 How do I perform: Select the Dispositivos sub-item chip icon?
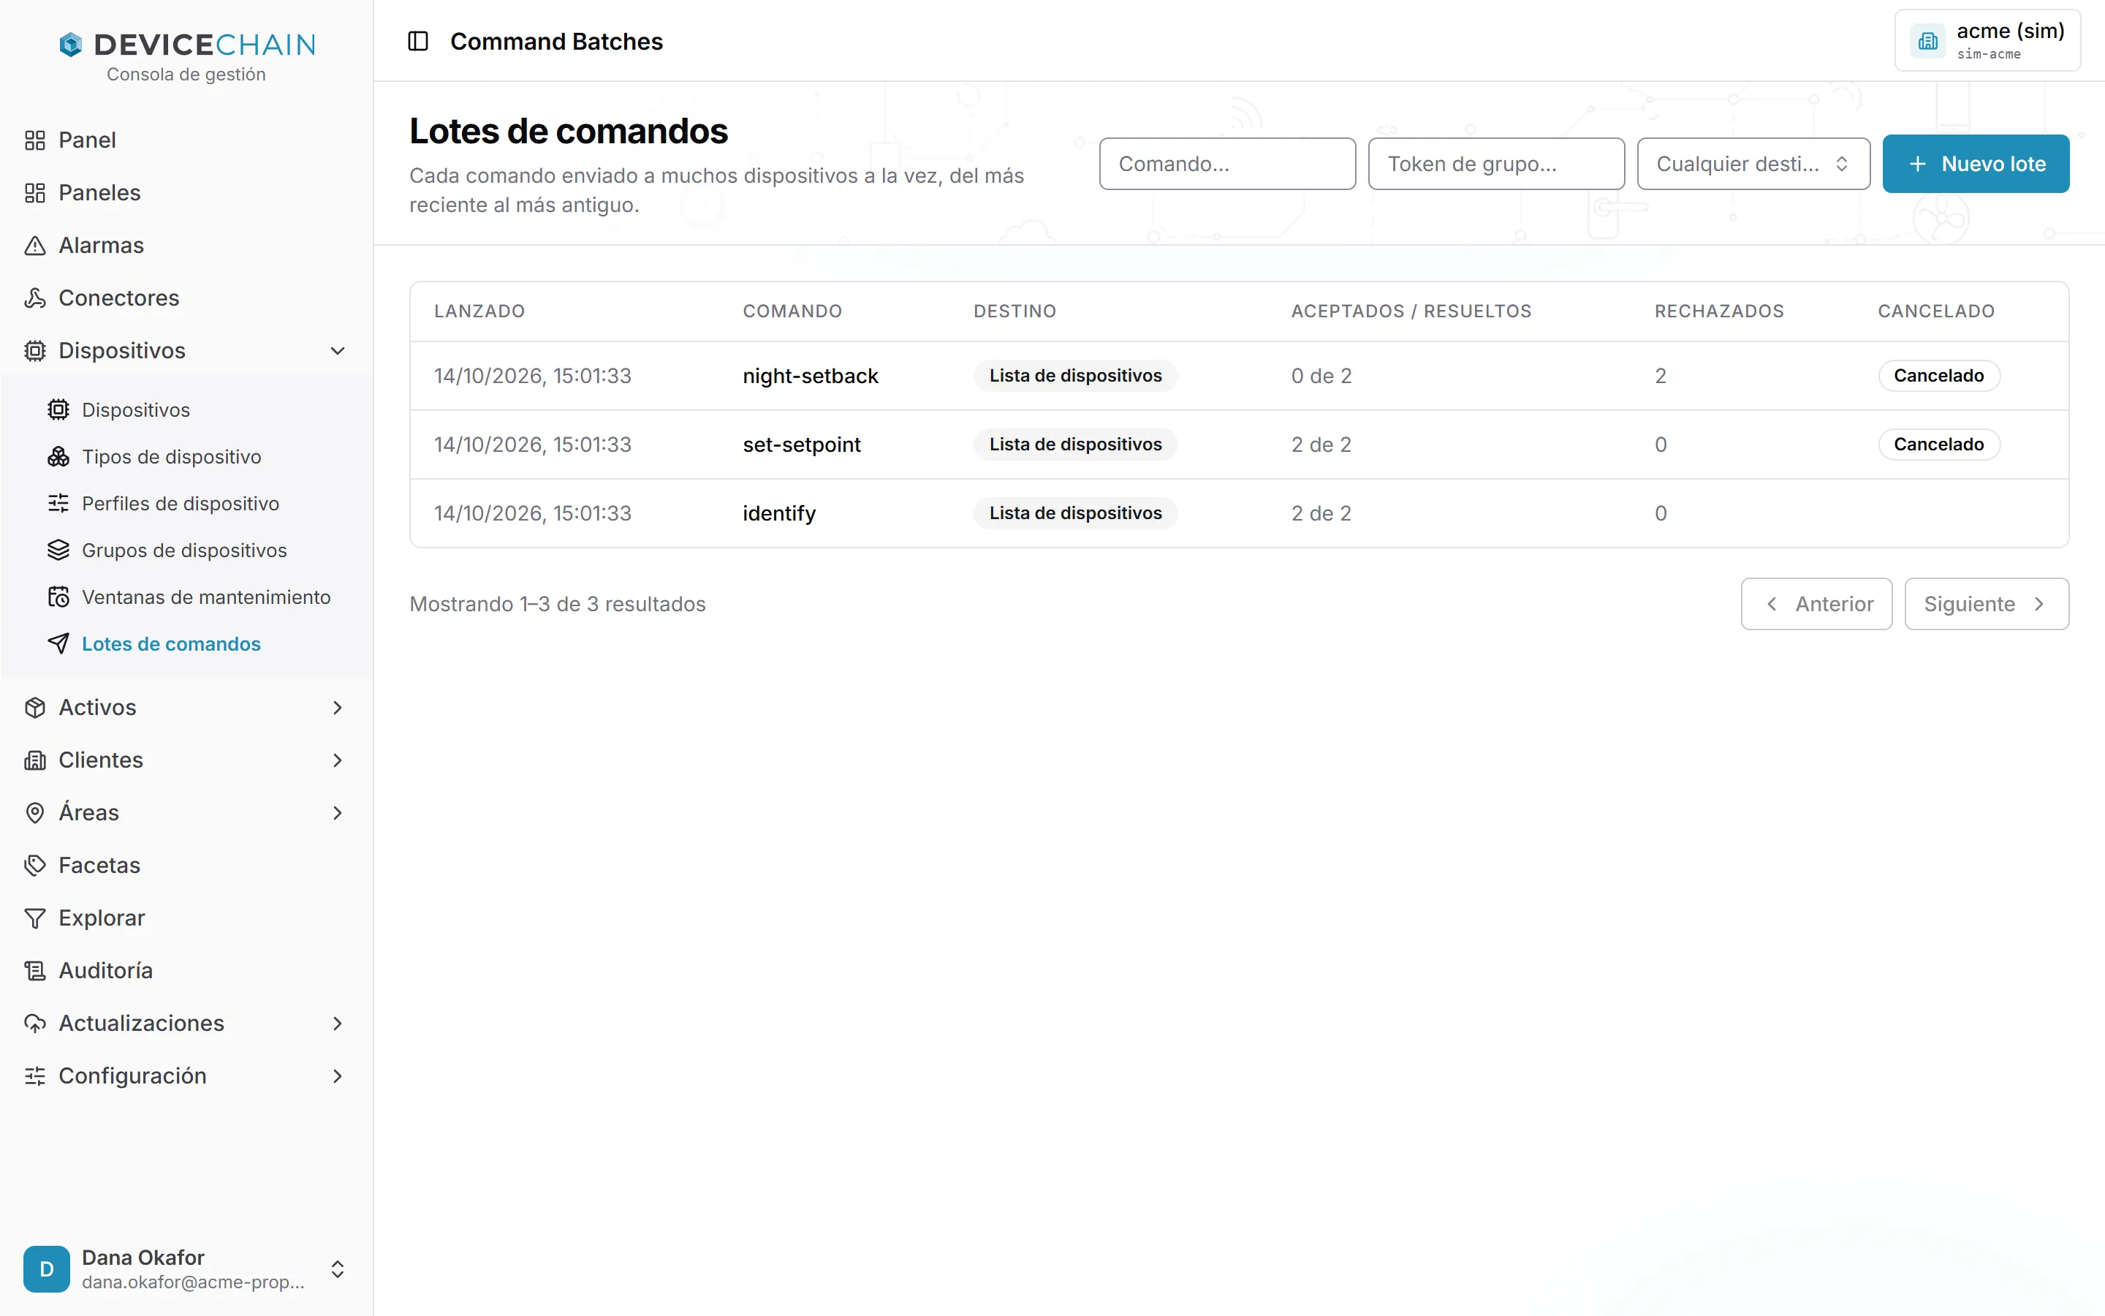[58, 409]
